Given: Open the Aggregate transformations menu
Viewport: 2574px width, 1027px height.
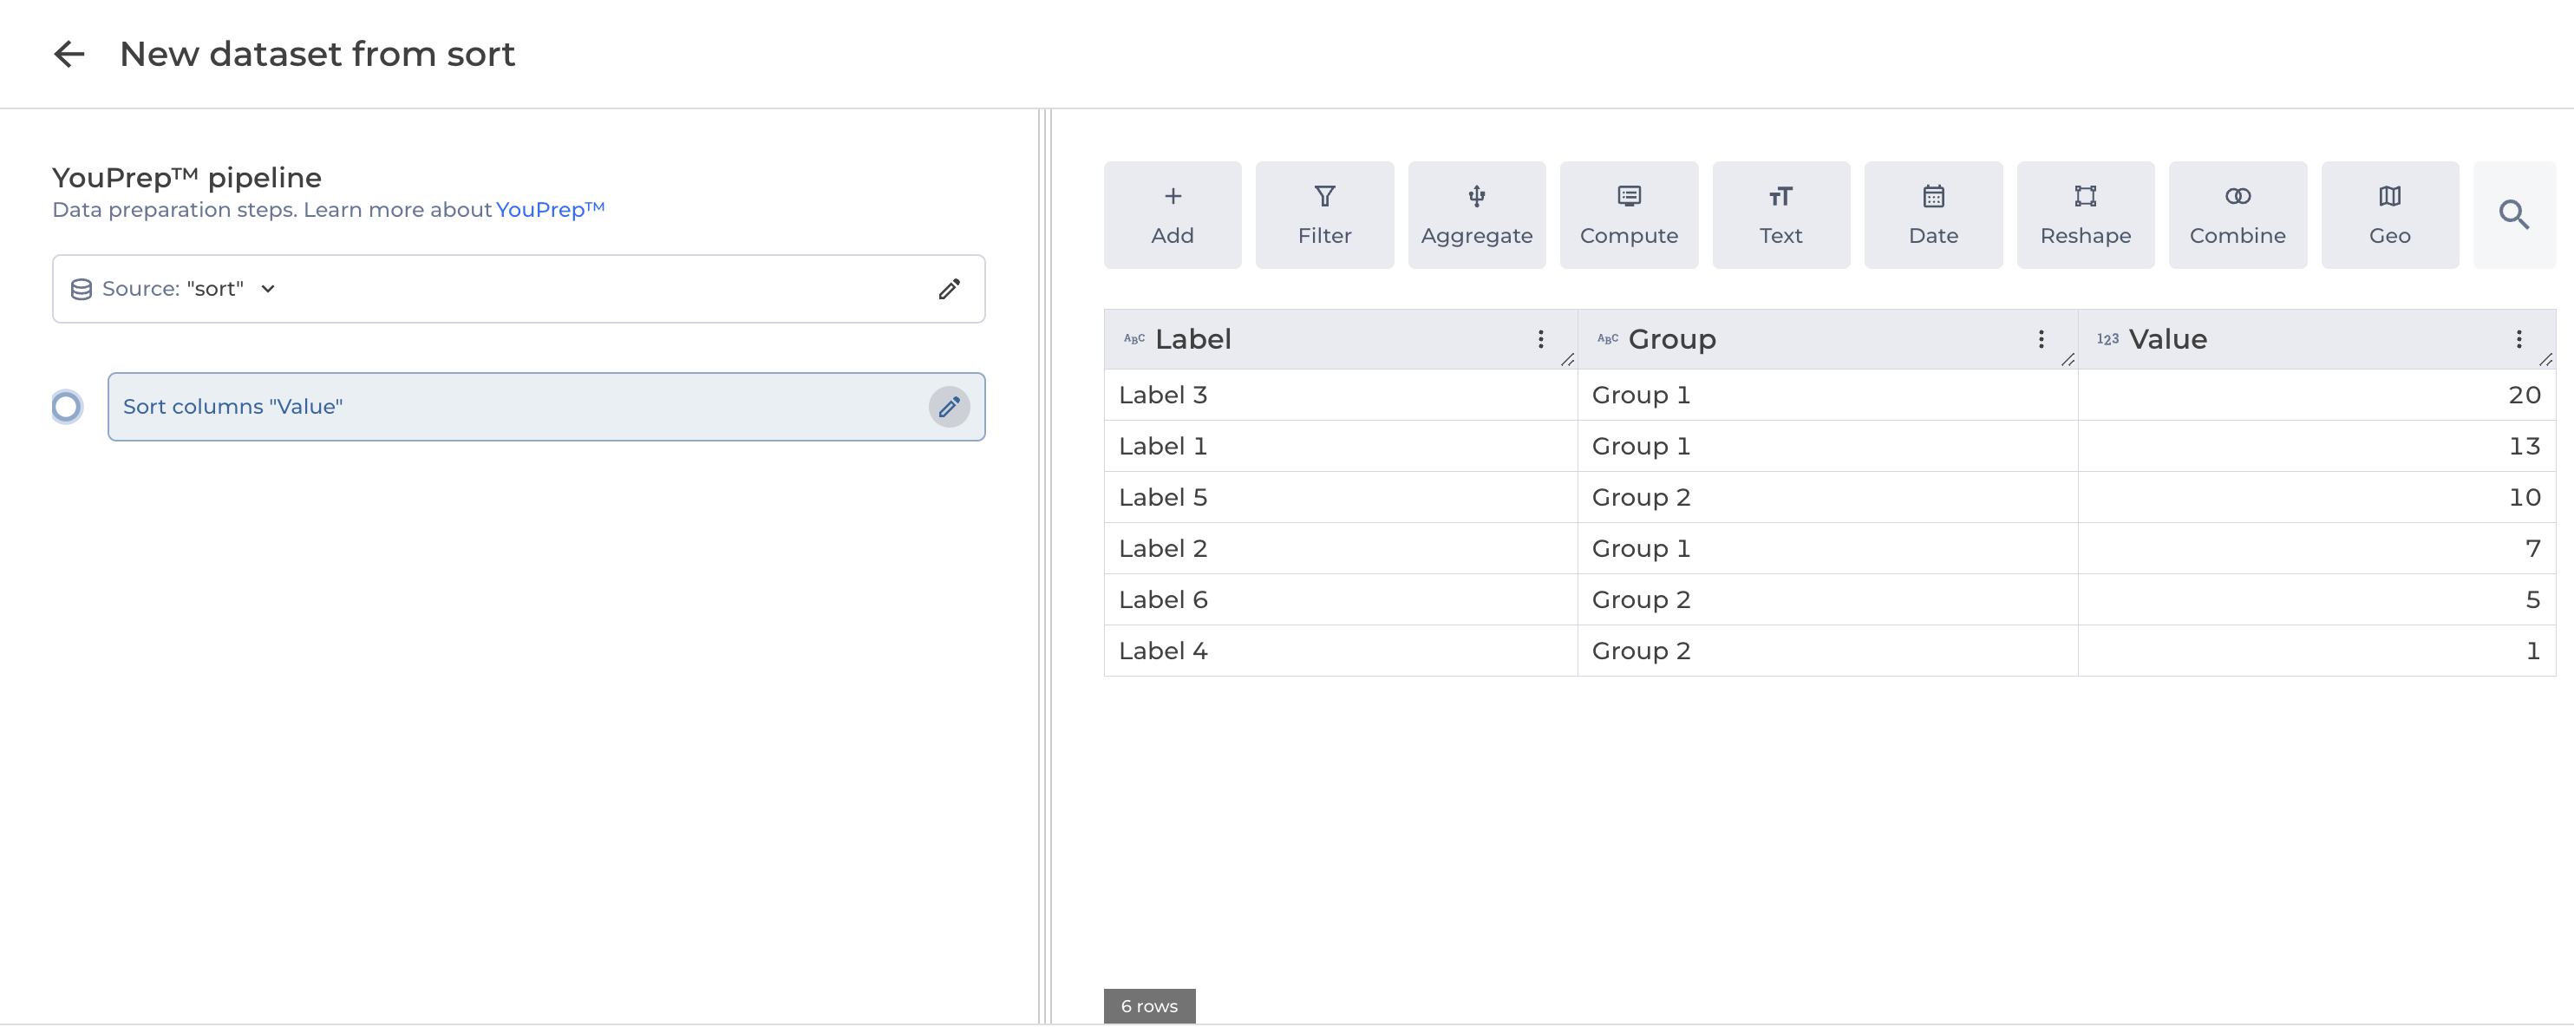Looking at the screenshot, I should point(1476,215).
